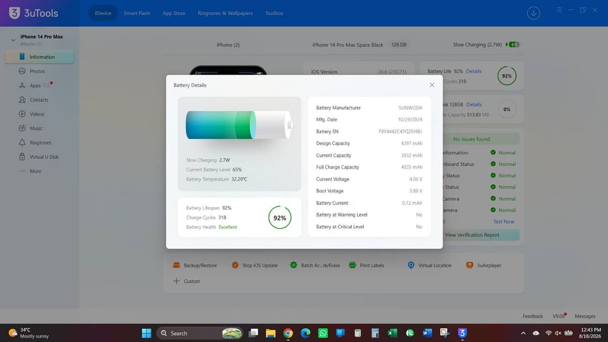Viewport: 608px width, 342px height.
Task: Click the 92% lifespan ring in the dialog
Action: coord(280,218)
